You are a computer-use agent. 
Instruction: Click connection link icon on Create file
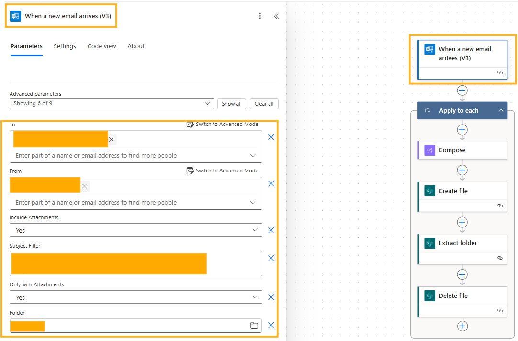500,205
